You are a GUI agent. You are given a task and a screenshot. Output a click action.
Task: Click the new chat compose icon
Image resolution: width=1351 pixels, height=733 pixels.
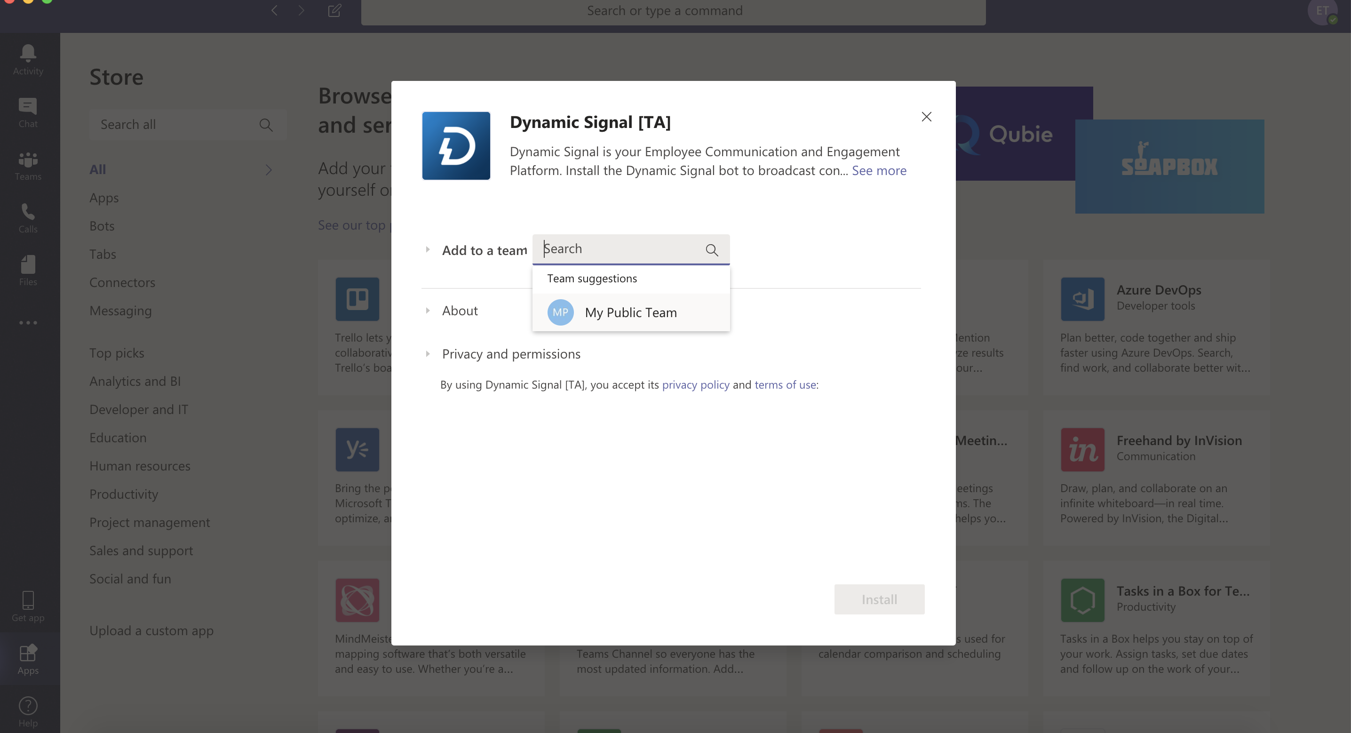click(x=334, y=10)
